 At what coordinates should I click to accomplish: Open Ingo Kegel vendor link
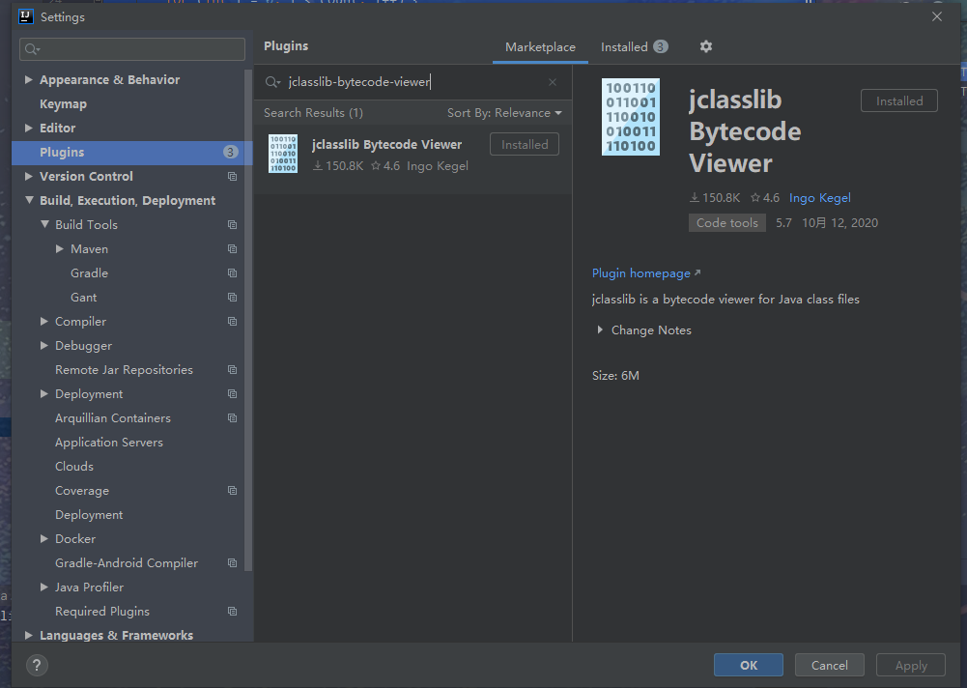click(x=819, y=198)
